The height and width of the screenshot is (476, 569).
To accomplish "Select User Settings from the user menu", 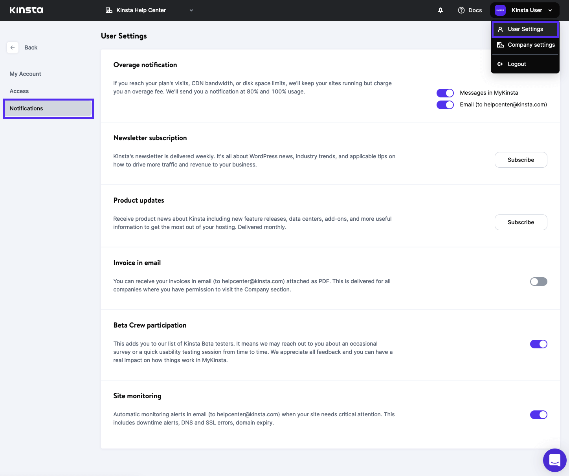I will [525, 29].
